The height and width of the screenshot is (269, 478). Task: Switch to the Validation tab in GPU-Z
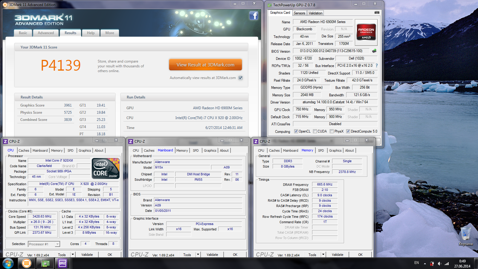(315, 13)
